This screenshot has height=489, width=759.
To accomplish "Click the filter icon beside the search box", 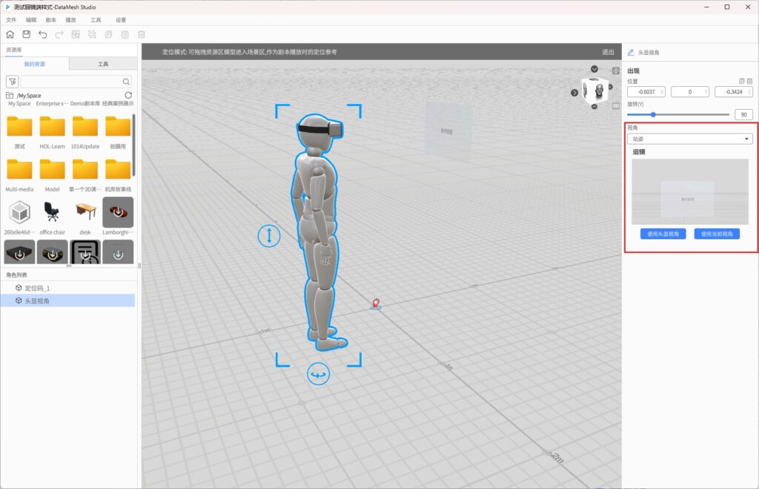I will (x=12, y=82).
